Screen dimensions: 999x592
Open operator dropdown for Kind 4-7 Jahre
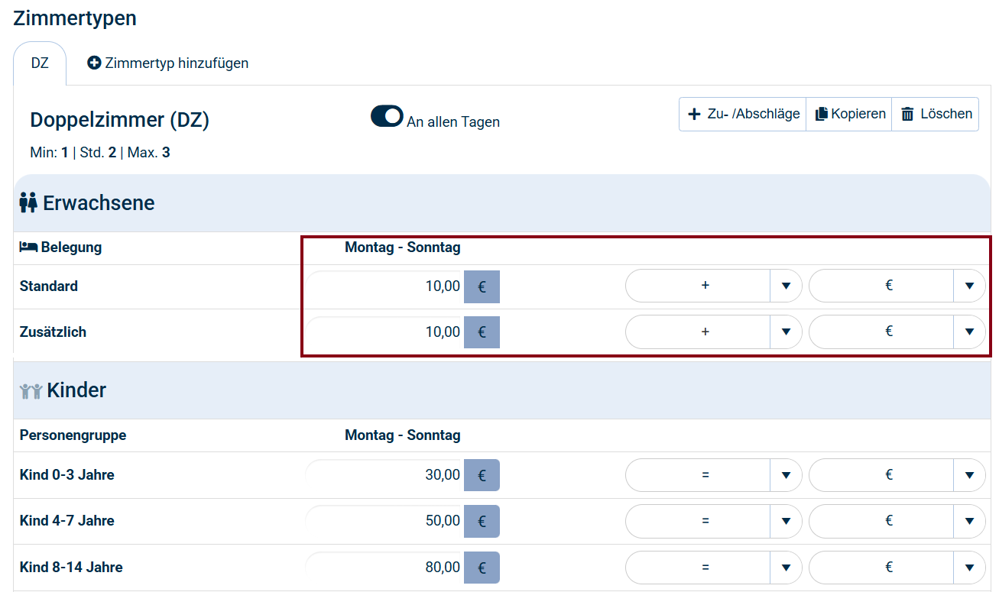[x=785, y=521]
